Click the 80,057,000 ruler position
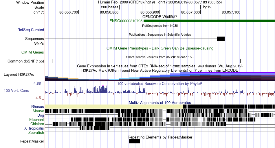The height and width of the screenshot is (148, 275). click(x=191, y=12)
